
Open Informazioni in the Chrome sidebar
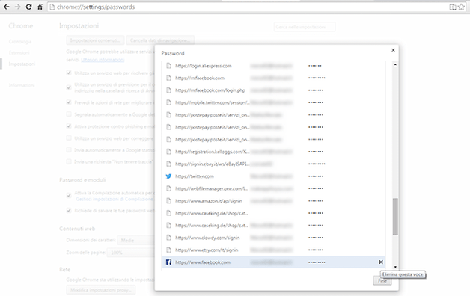click(x=22, y=85)
